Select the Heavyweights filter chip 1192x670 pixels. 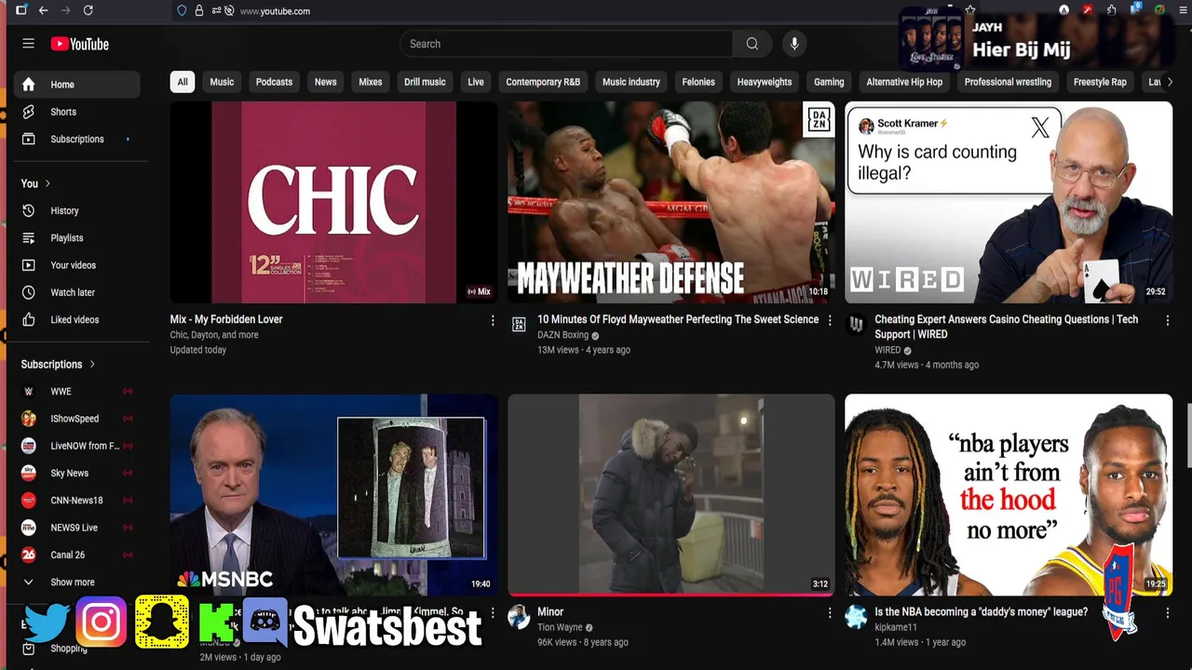pos(765,82)
